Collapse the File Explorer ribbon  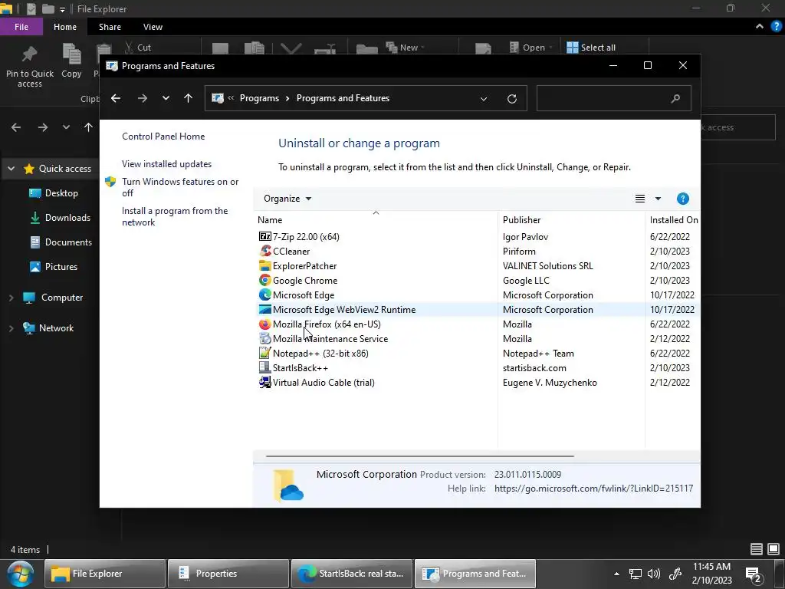coord(760,27)
